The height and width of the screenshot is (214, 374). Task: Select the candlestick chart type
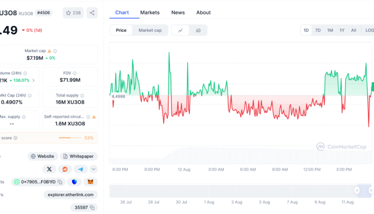(198, 30)
